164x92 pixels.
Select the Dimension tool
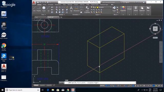pyautogui.click(x=77, y=9)
